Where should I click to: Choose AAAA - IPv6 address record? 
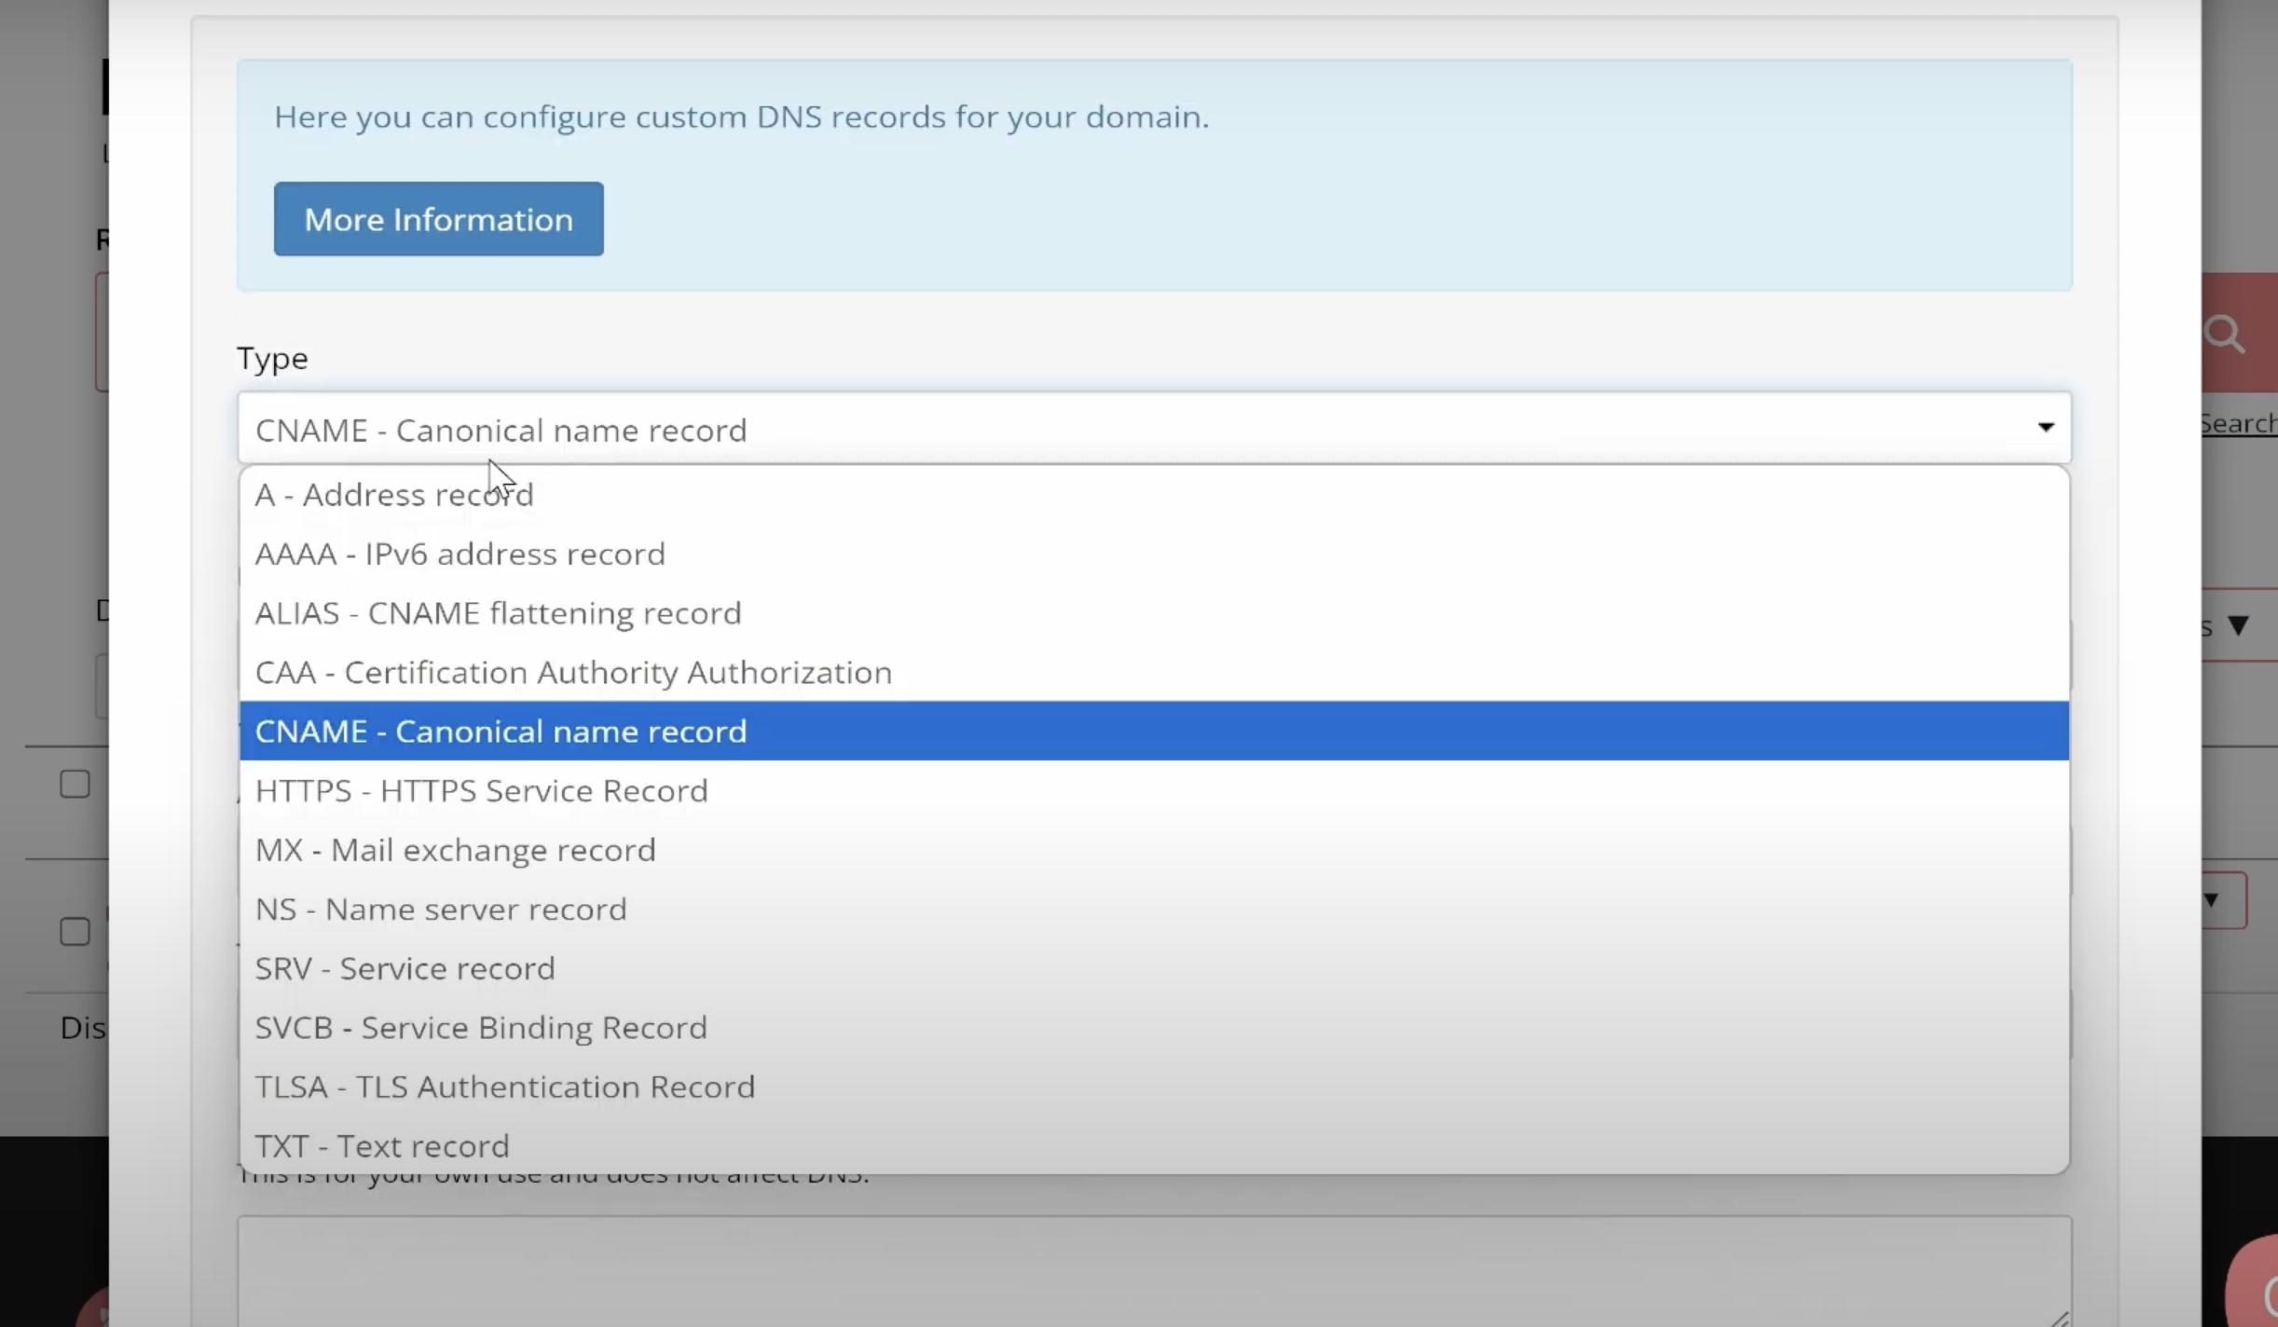coord(460,554)
